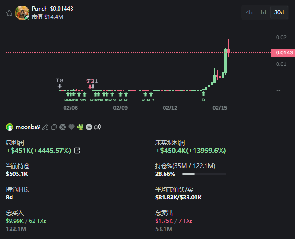Screen dimensions: 295x239
Task: Click the rightmost green buy marker
Action: [203, 94]
